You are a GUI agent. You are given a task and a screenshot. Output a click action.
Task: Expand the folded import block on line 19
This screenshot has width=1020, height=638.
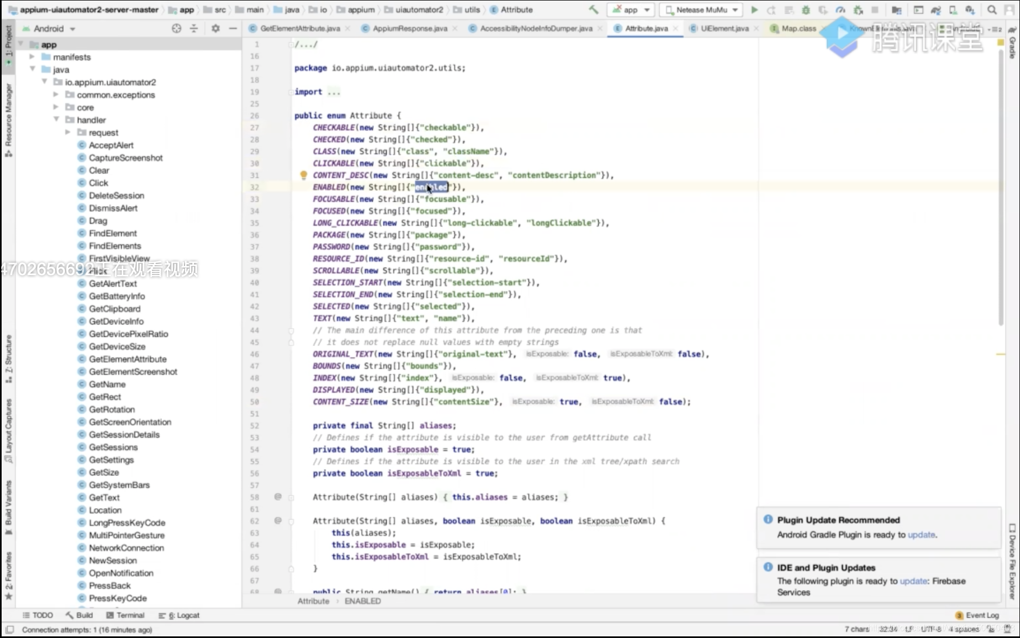click(x=334, y=92)
